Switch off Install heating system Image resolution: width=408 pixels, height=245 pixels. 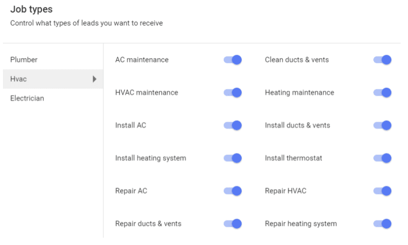232,158
